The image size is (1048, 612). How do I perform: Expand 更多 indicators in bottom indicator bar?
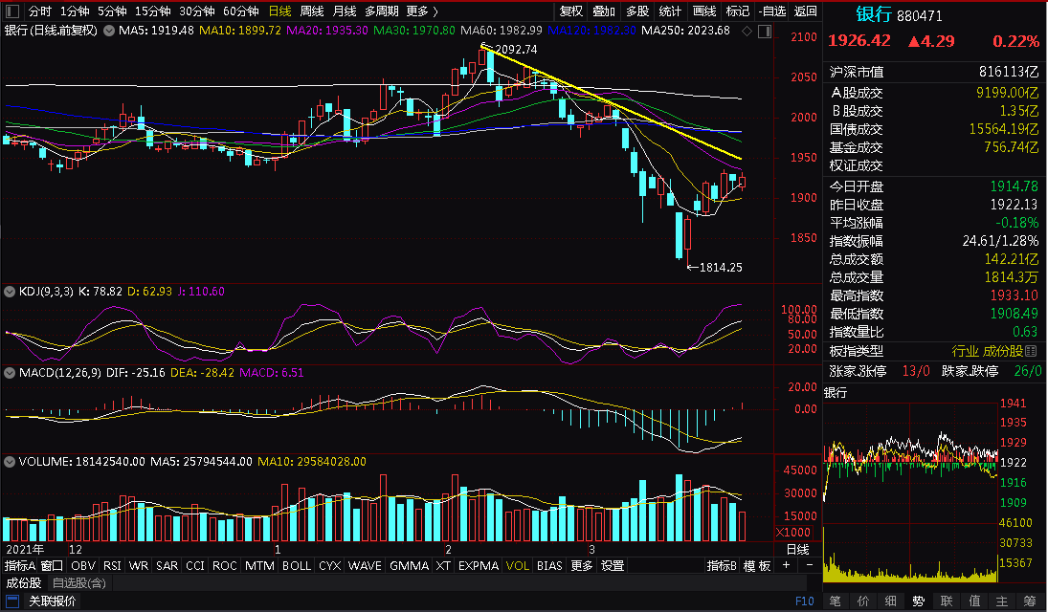coord(582,565)
